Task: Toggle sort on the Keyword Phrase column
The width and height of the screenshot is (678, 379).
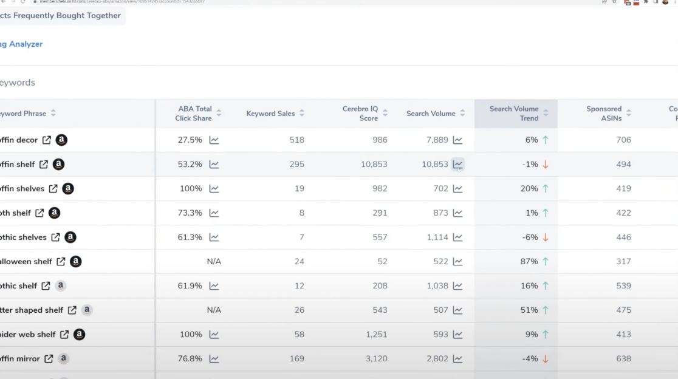Action: click(x=53, y=114)
